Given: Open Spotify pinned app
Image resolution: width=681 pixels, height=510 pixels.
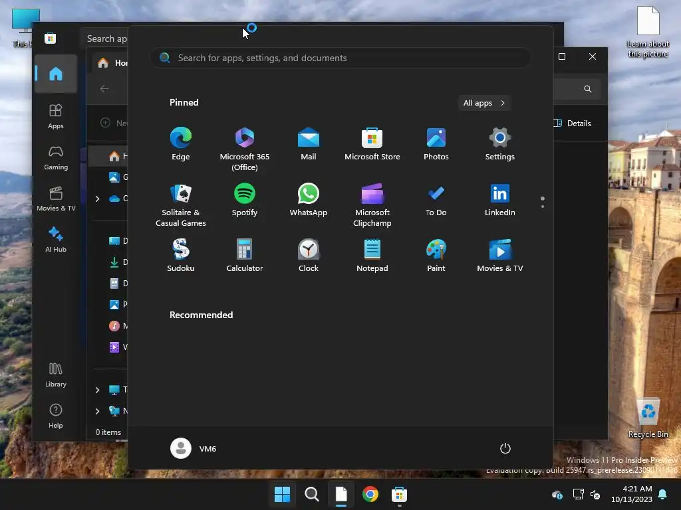Looking at the screenshot, I should pyautogui.click(x=245, y=200).
